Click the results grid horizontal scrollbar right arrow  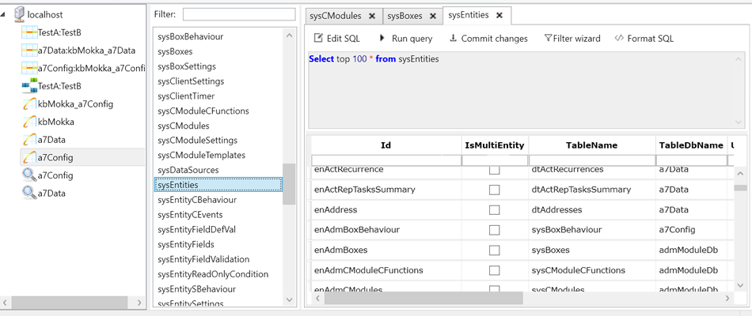727,299
